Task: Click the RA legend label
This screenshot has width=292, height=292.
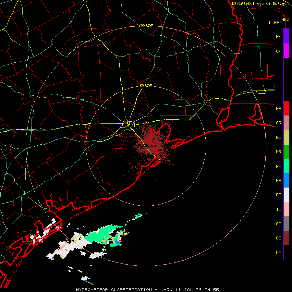Action: click(x=278, y=166)
